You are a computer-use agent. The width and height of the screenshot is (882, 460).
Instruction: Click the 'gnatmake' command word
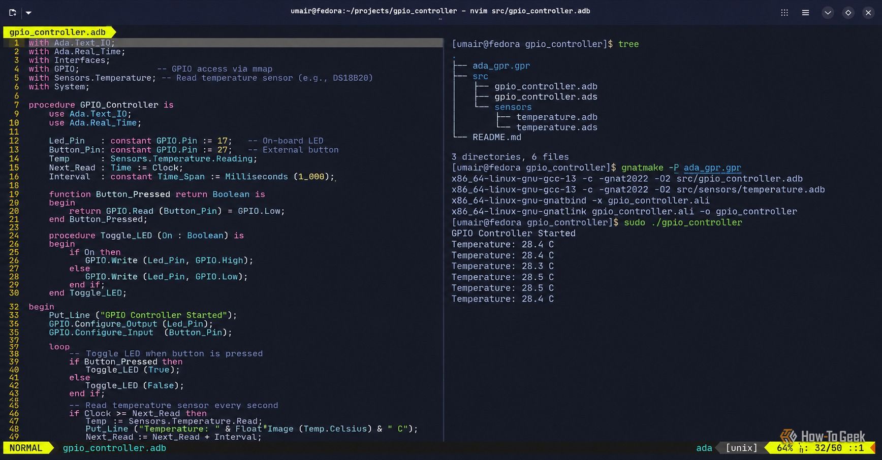(642, 168)
